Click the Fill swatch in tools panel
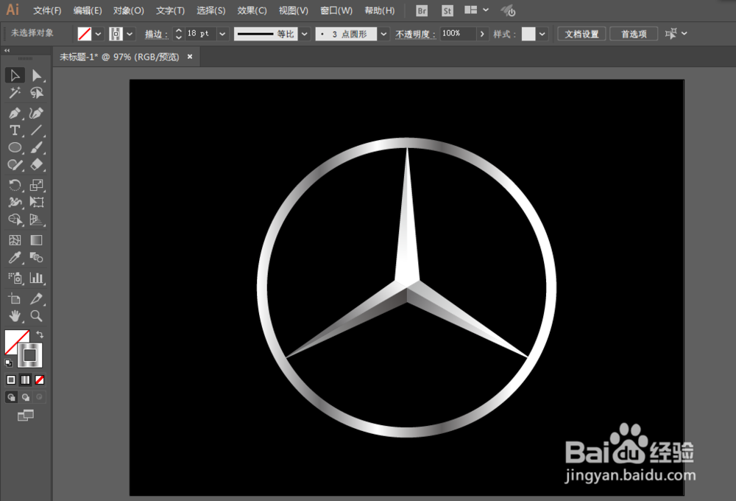This screenshot has height=501, width=736. coord(13,338)
